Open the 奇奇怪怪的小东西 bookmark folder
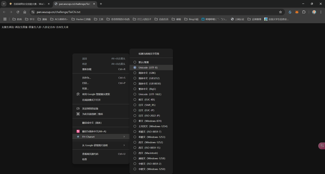This screenshot has height=174, width=325. [118, 19]
